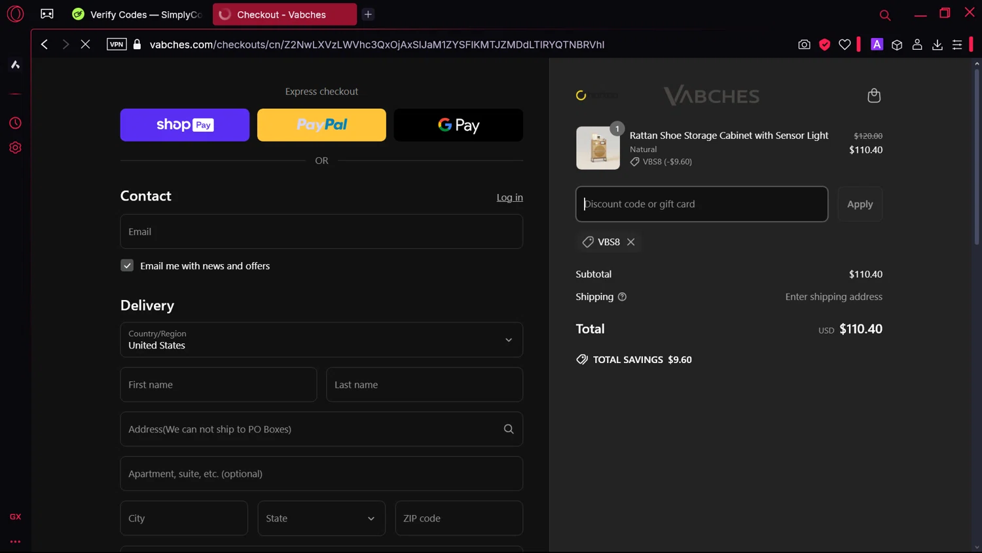Open a new tab
This screenshot has width=982, height=553.
368,14
